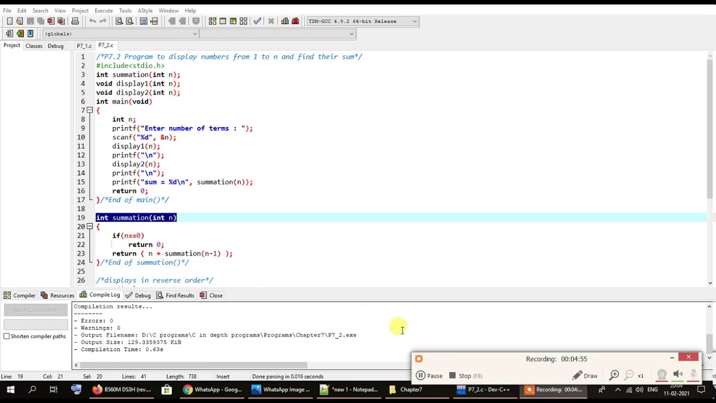Toggle speaker audio in recorder panel
The height and width of the screenshot is (403, 716).
(x=678, y=374)
